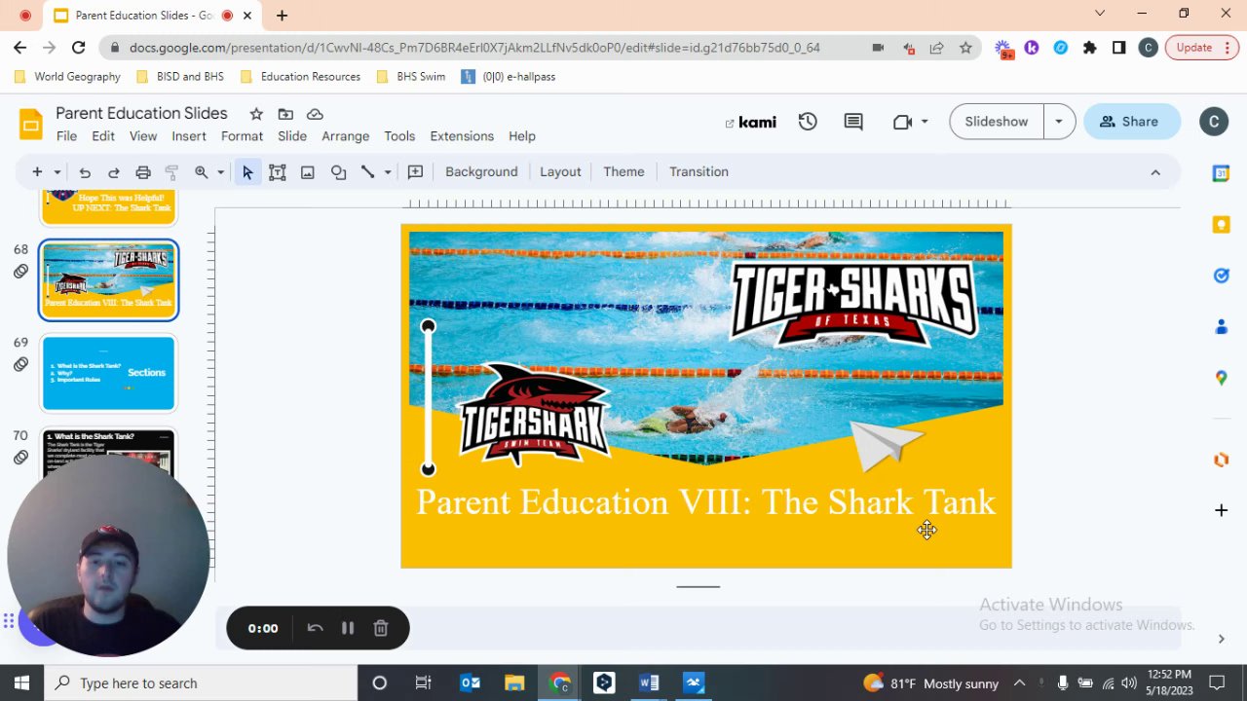Image resolution: width=1247 pixels, height=701 pixels.
Task: Print the presentation with the printer icon
Action: [x=143, y=172]
